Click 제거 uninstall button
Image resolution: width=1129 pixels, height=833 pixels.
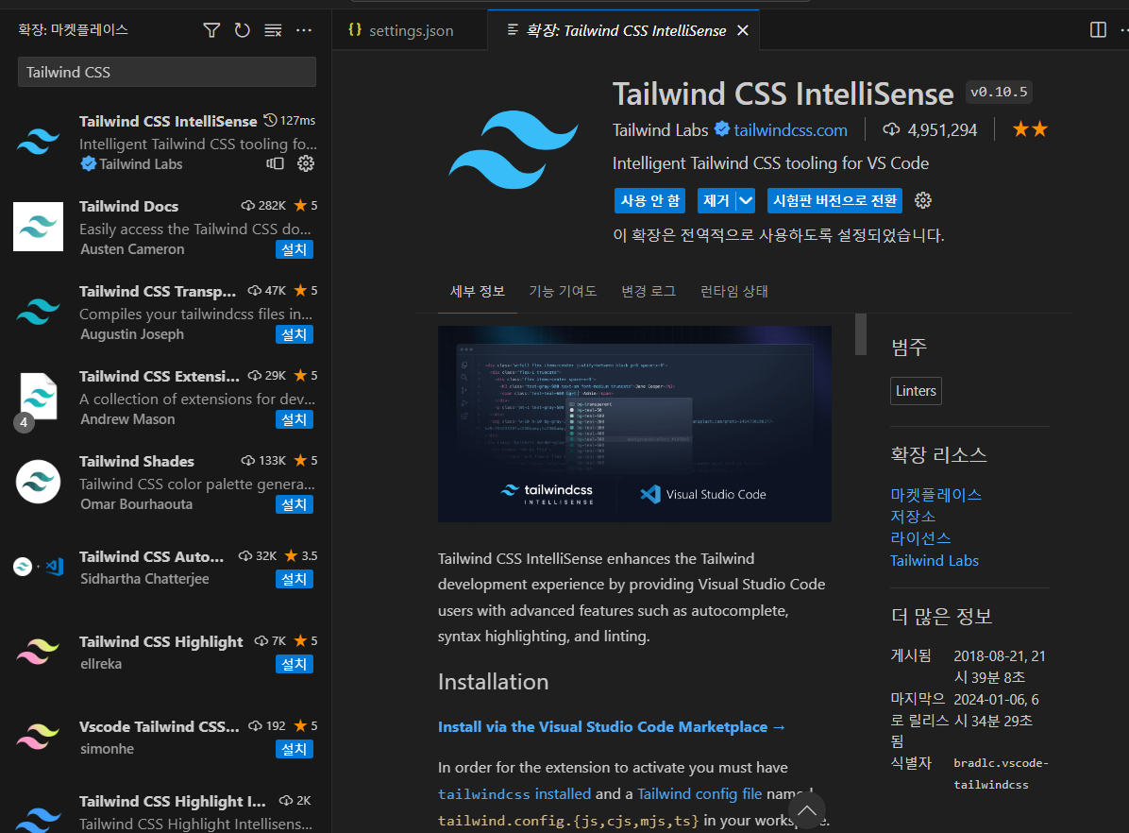(716, 201)
